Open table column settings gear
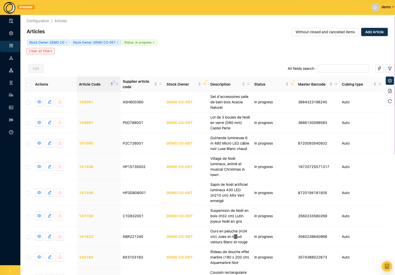The image size is (395, 275). coord(390,81)
